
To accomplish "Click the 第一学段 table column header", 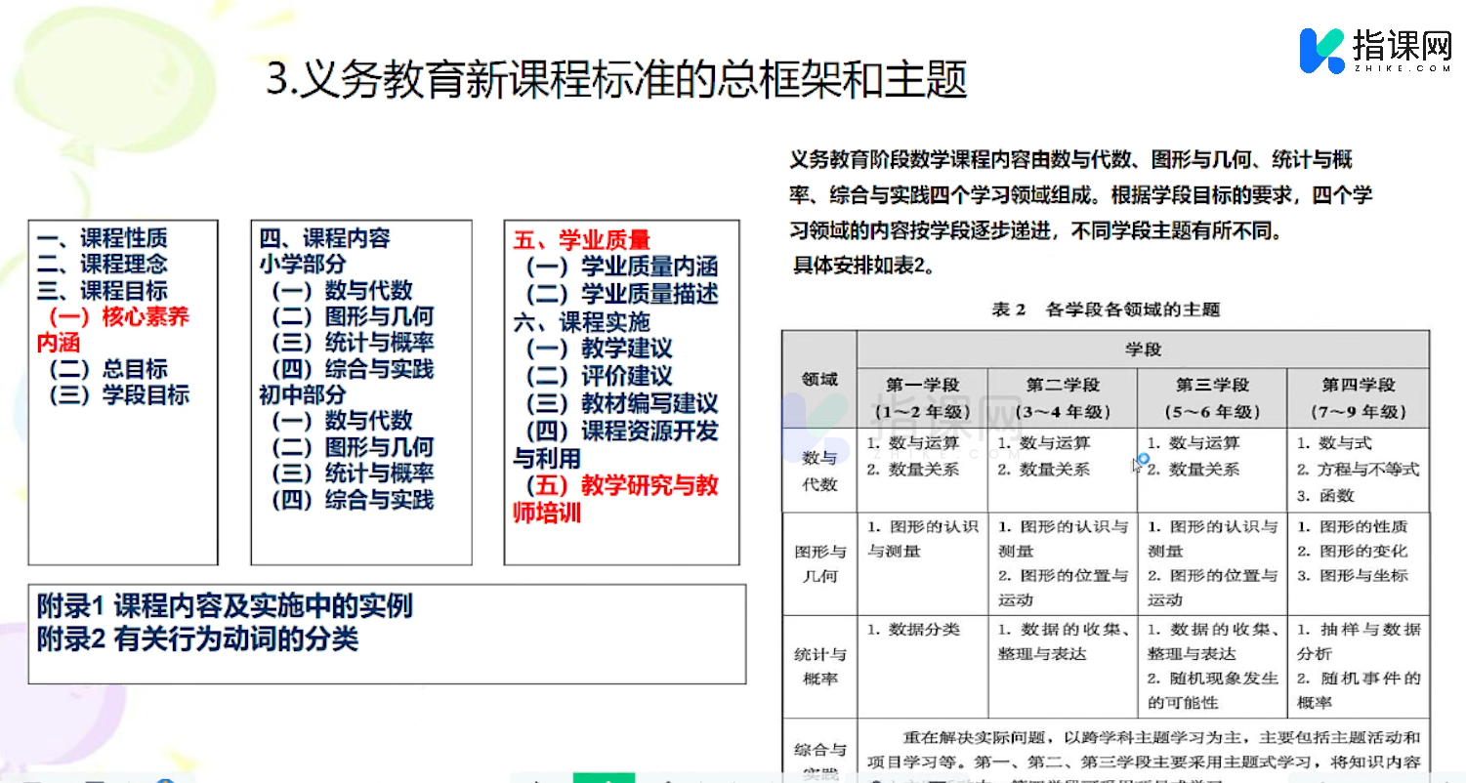I will pyautogui.click(x=922, y=385).
